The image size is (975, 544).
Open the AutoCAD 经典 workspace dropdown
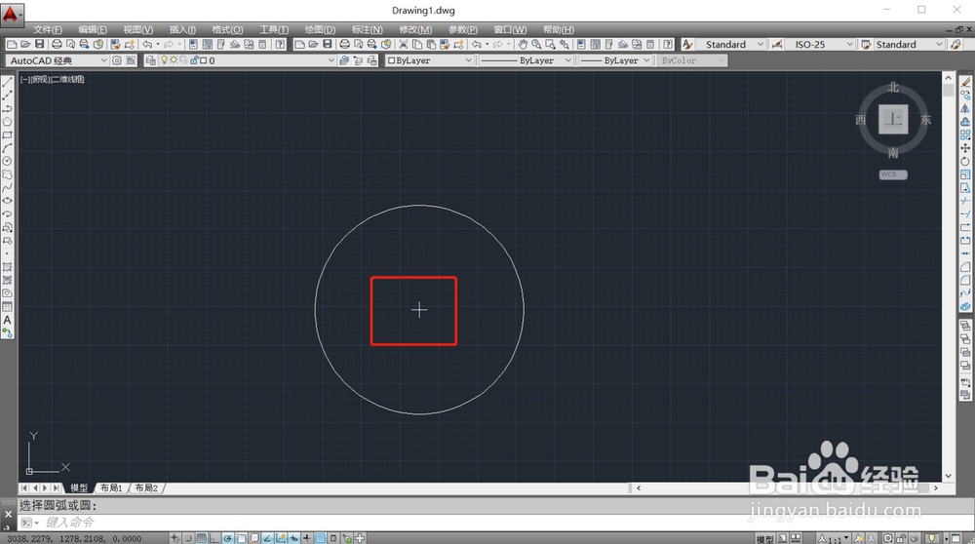coord(103,60)
